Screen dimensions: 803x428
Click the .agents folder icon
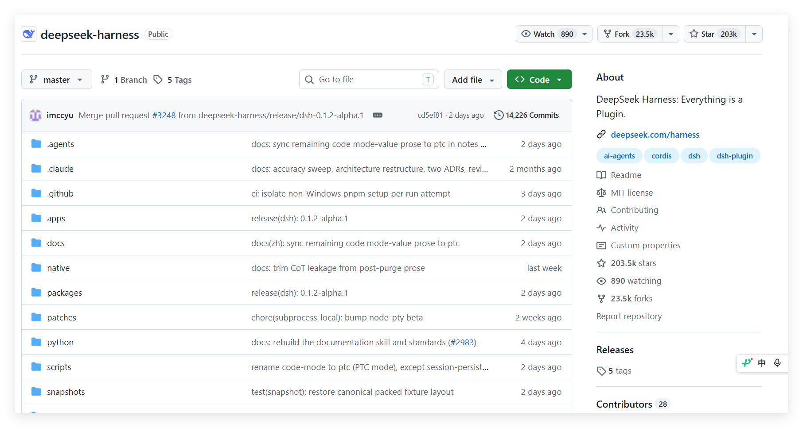(x=36, y=144)
